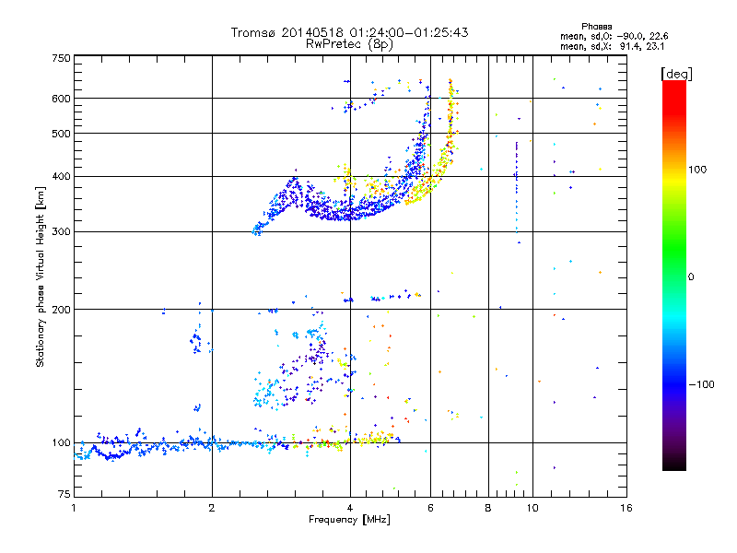The height and width of the screenshot is (553, 737).
Task: Click the y-axis tick label '400'
Action: coord(61,176)
